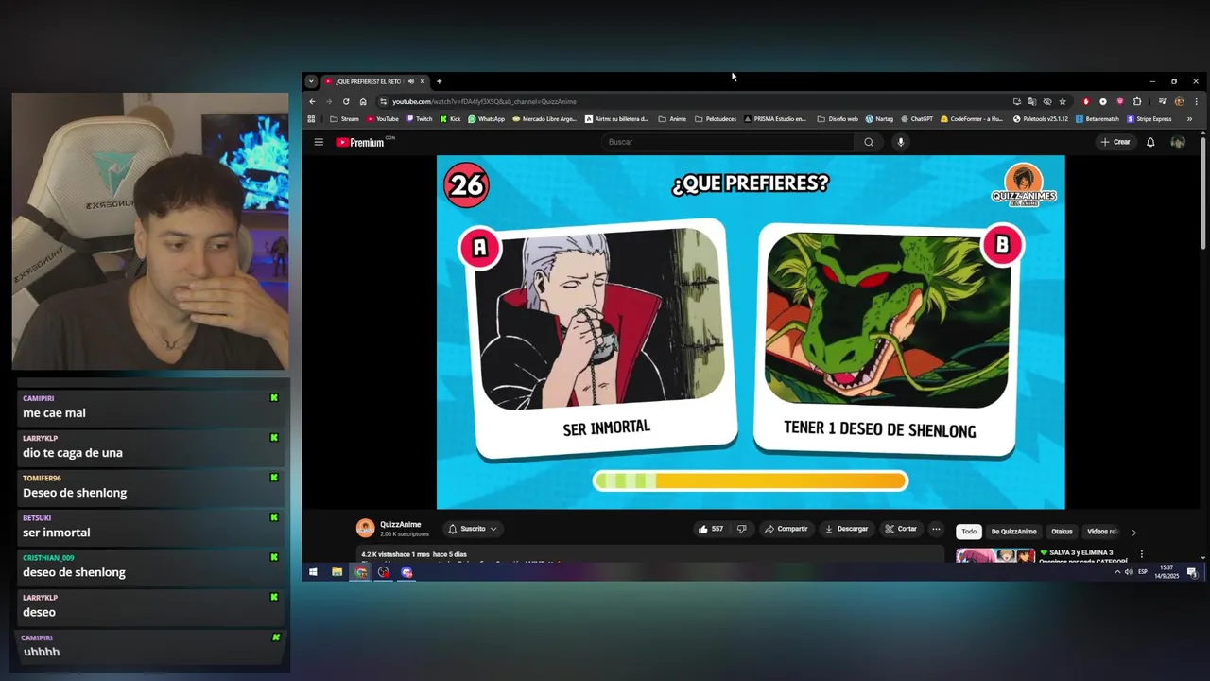Image resolution: width=1210 pixels, height=681 pixels.
Task: Select the Otakus filter chip
Action: (x=1062, y=532)
